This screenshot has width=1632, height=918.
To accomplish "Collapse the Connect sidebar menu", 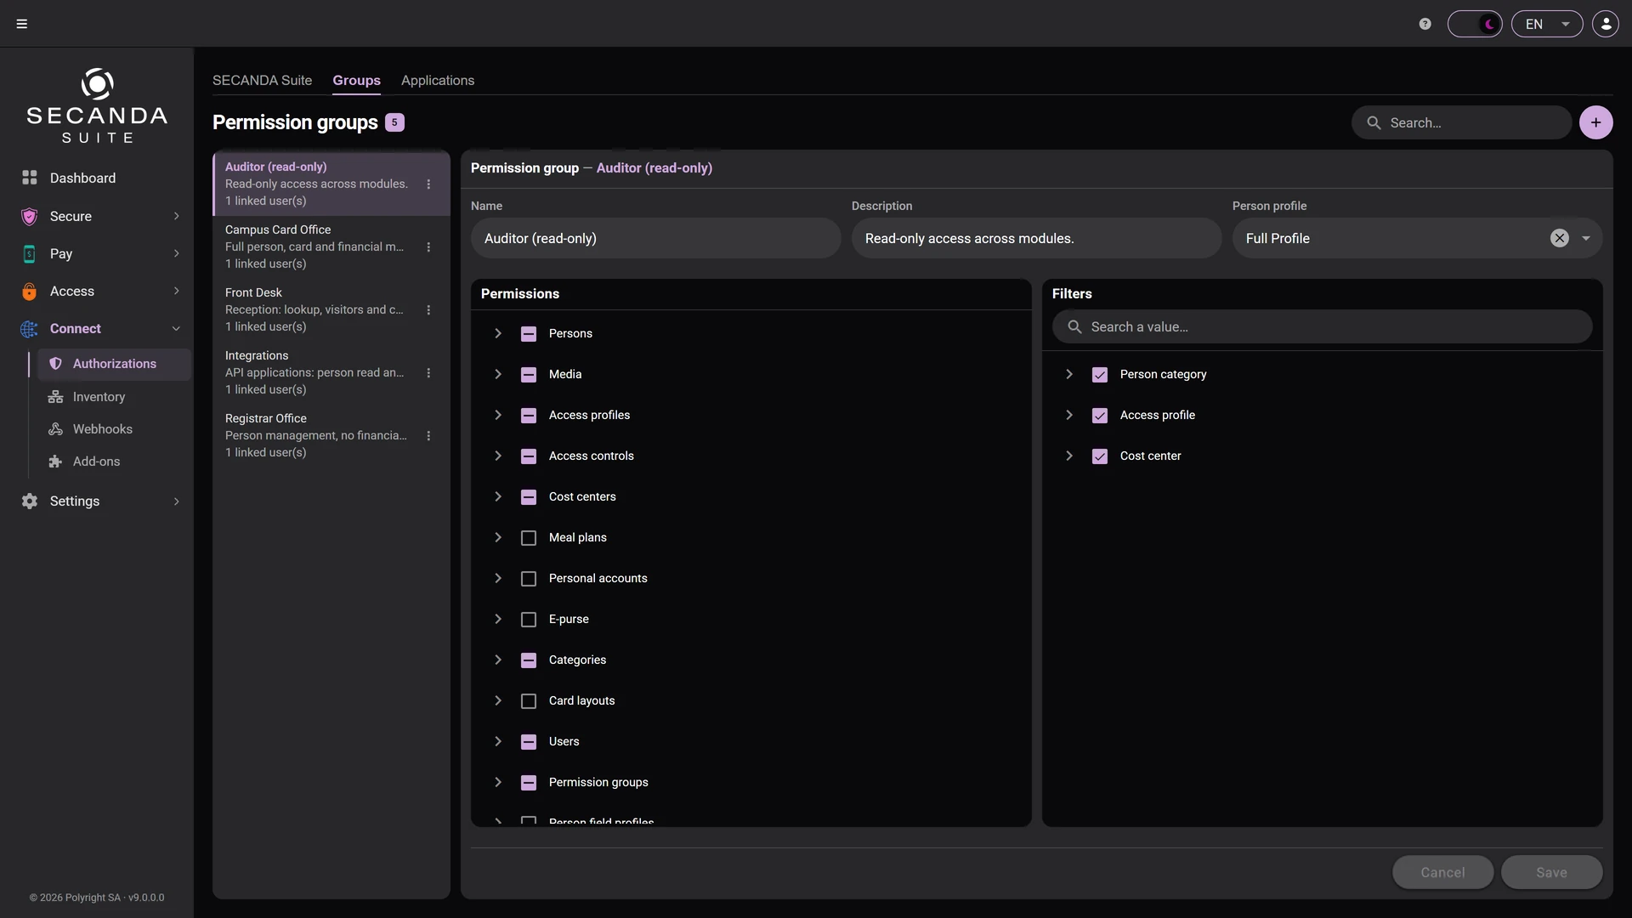I will point(176,329).
